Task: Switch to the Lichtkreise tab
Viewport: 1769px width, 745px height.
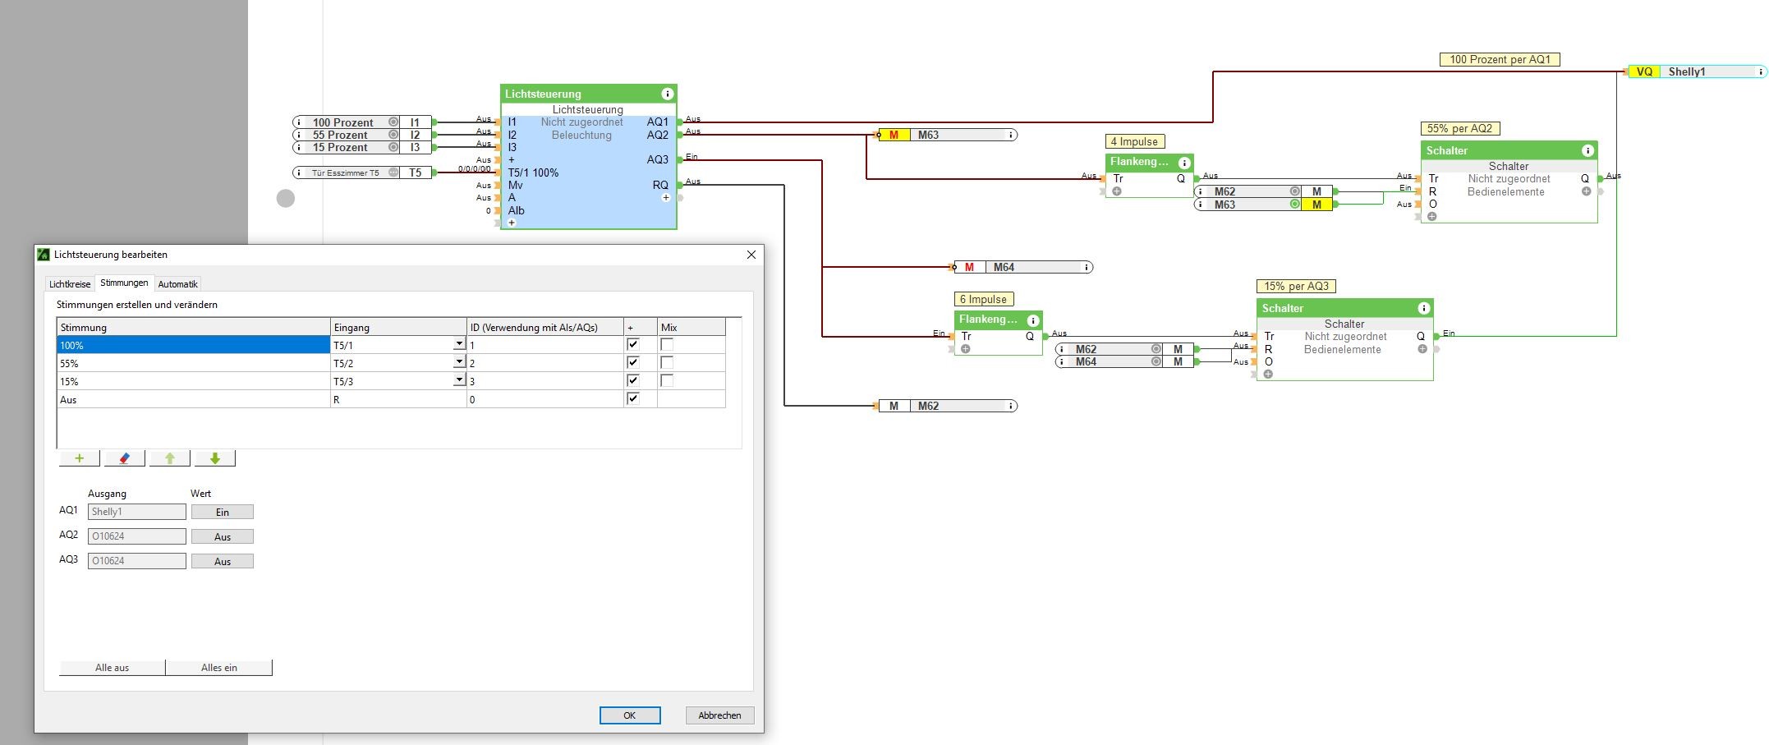Action: point(70,284)
